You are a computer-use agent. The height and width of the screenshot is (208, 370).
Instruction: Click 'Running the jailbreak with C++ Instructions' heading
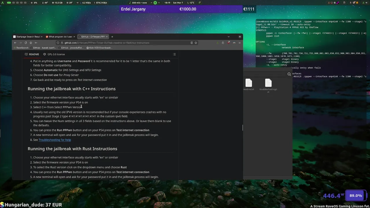[x=71, y=89]
